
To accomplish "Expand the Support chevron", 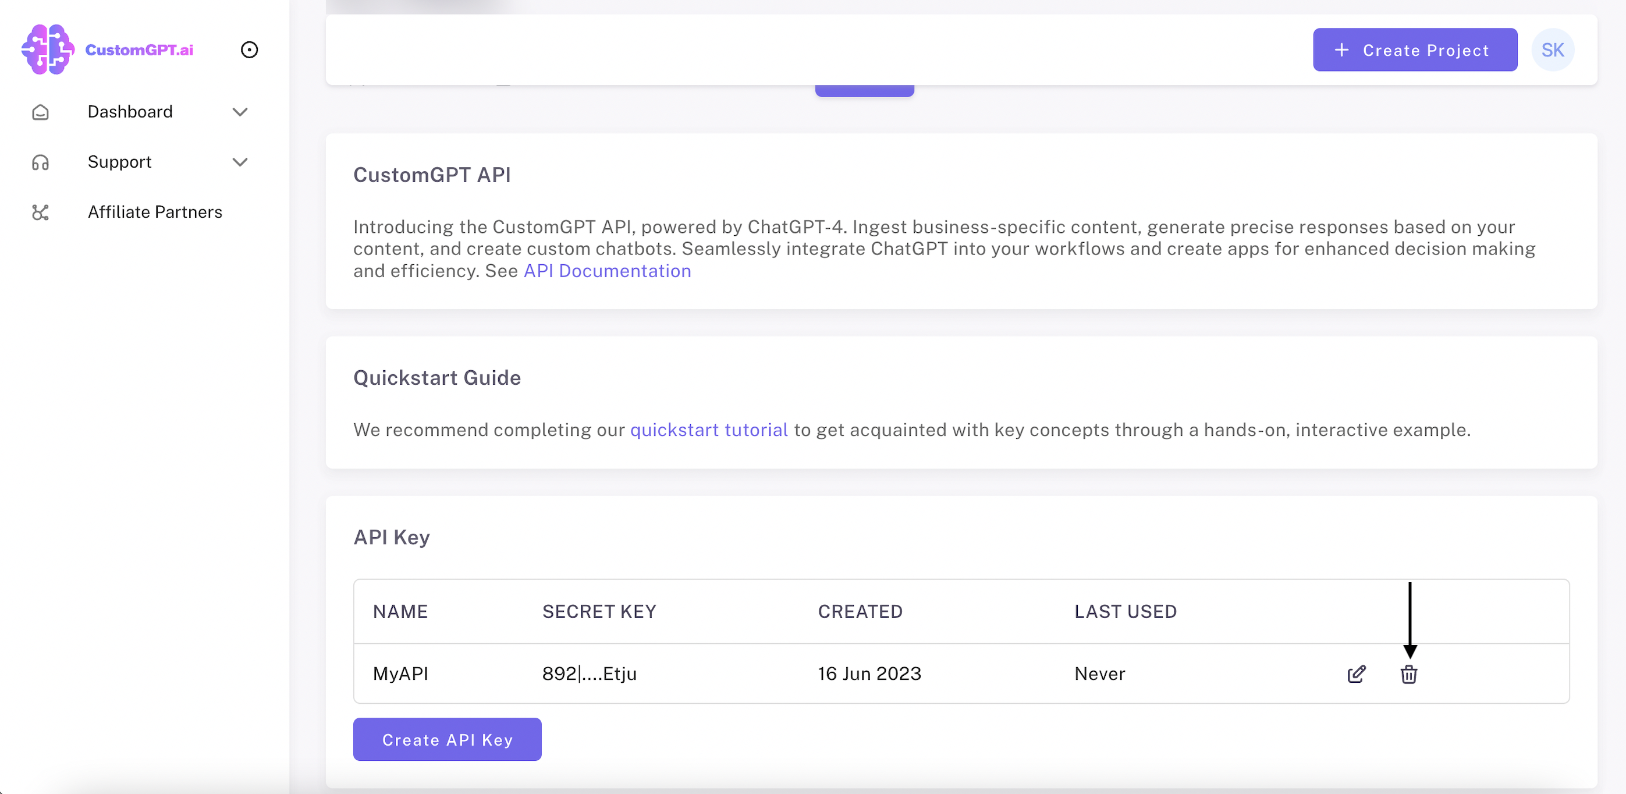I will 240,162.
